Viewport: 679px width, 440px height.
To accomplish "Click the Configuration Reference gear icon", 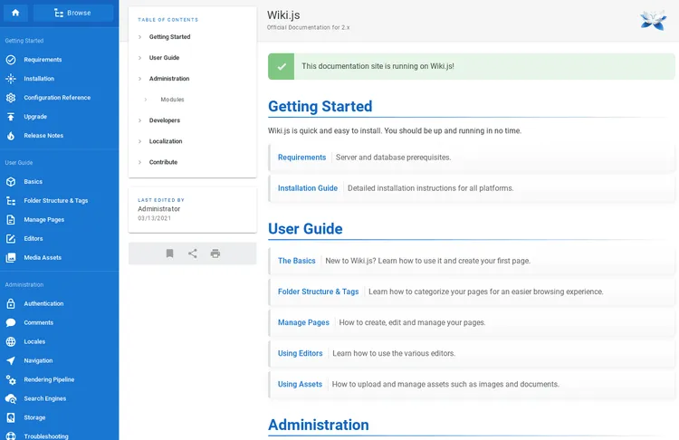I will (11, 98).
